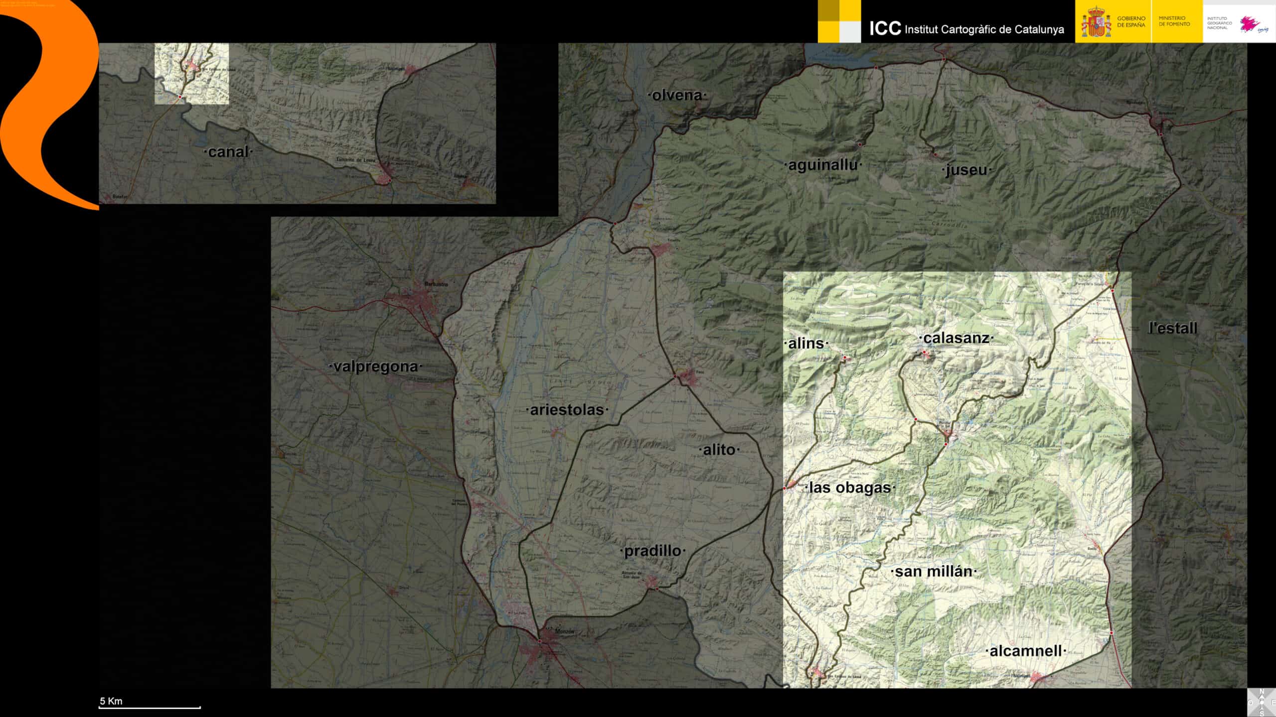Open the olvena route label
The height and width of the screenshot is (717, 1276).
click(676, 95)
